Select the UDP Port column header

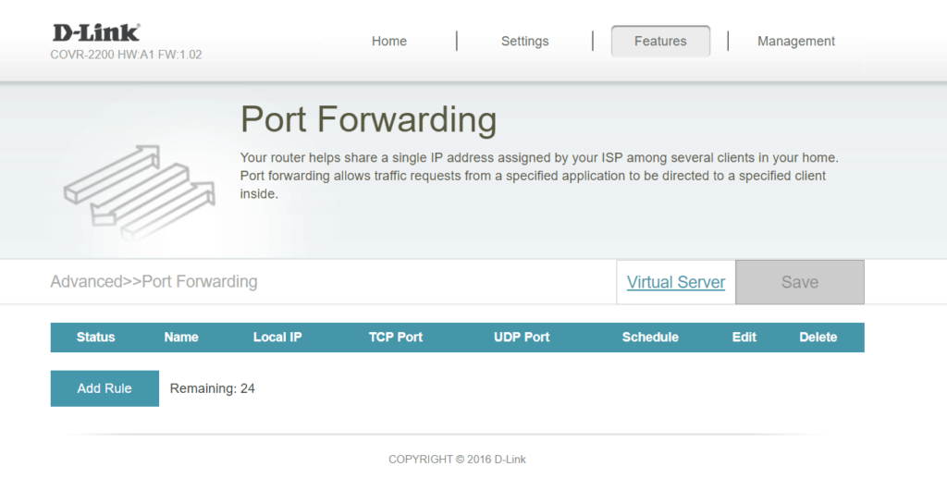click(x=522, y=338)
